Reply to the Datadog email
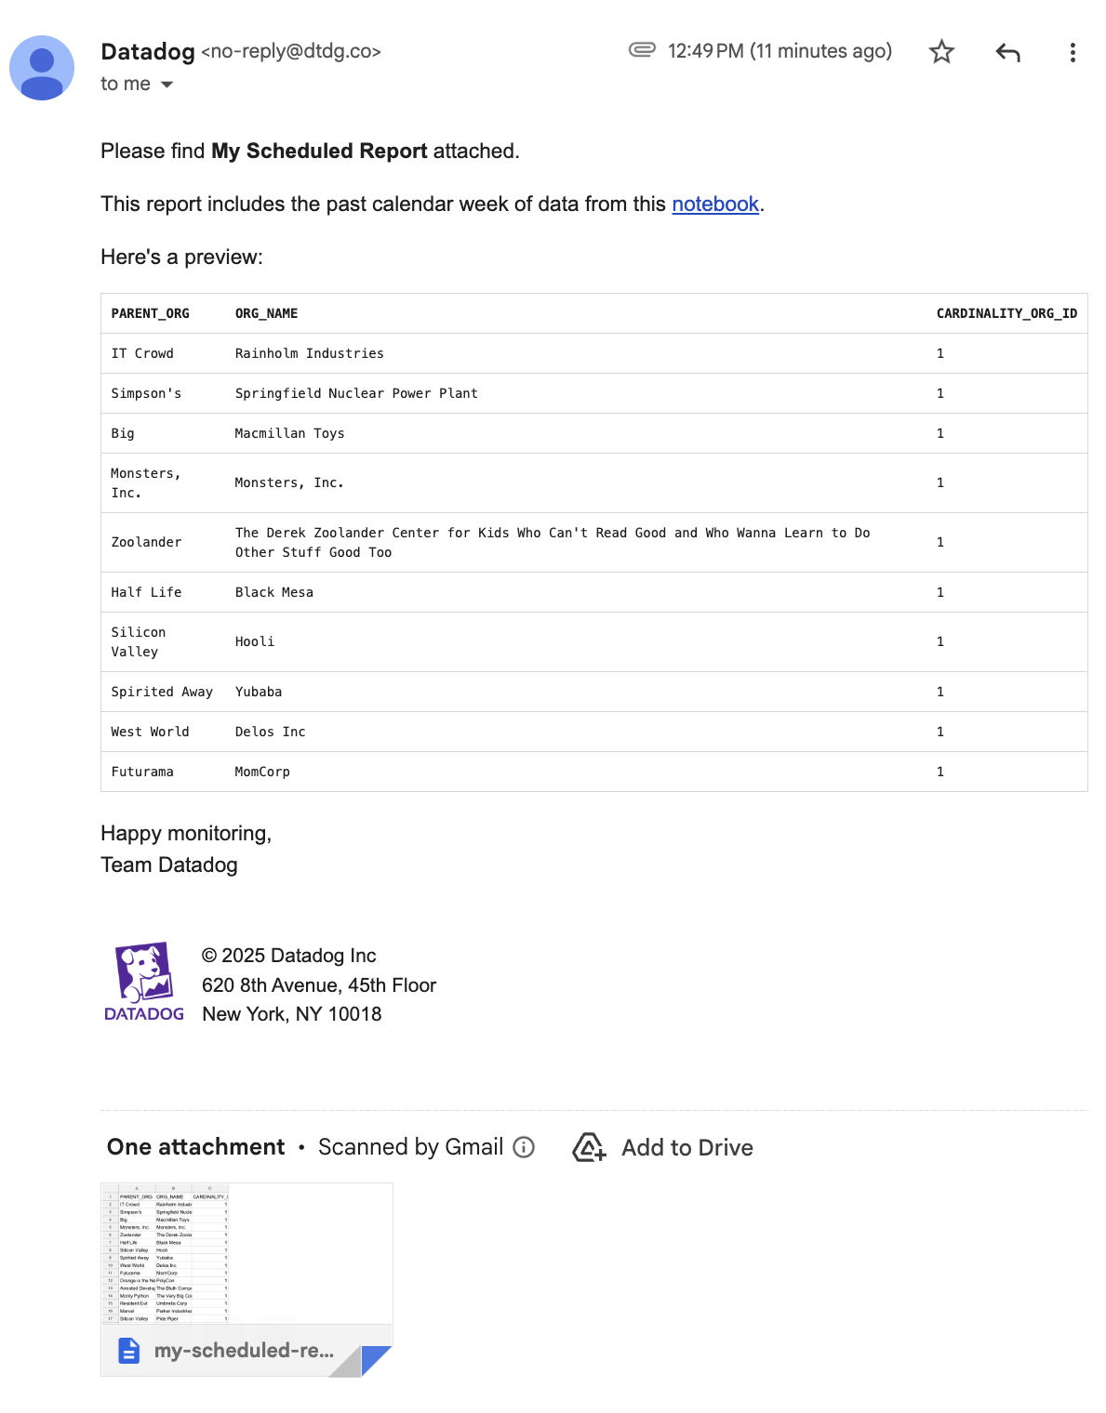The height and width of the screenshot is (1413, 1106). pyautogui.click(x=1007, y=52)
